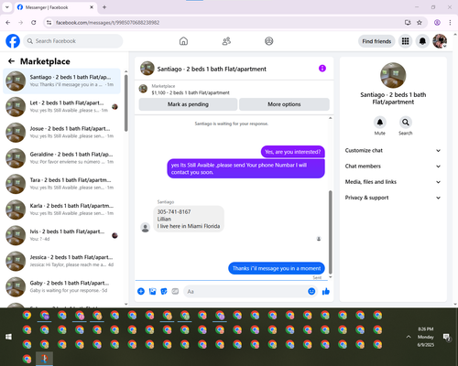Open Josue conversation in list
458x366 pixels.
(x=61, y=133)
